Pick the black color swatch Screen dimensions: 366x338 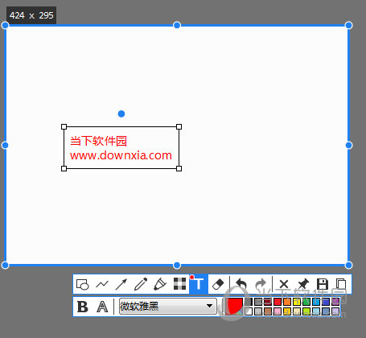[249, 302]
